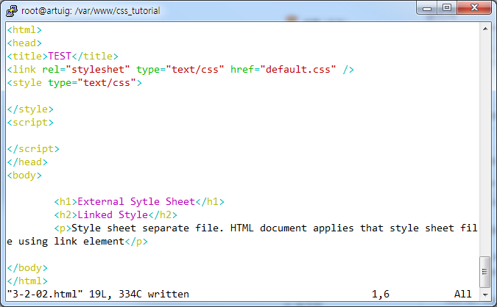Click the scrollbar down arrow
This screenshot has width=497, height=307.
coord(485,295)
